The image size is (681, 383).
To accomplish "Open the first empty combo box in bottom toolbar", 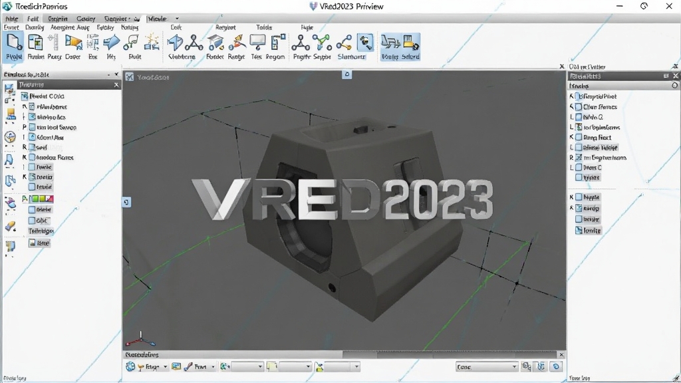I will point(247,367).
